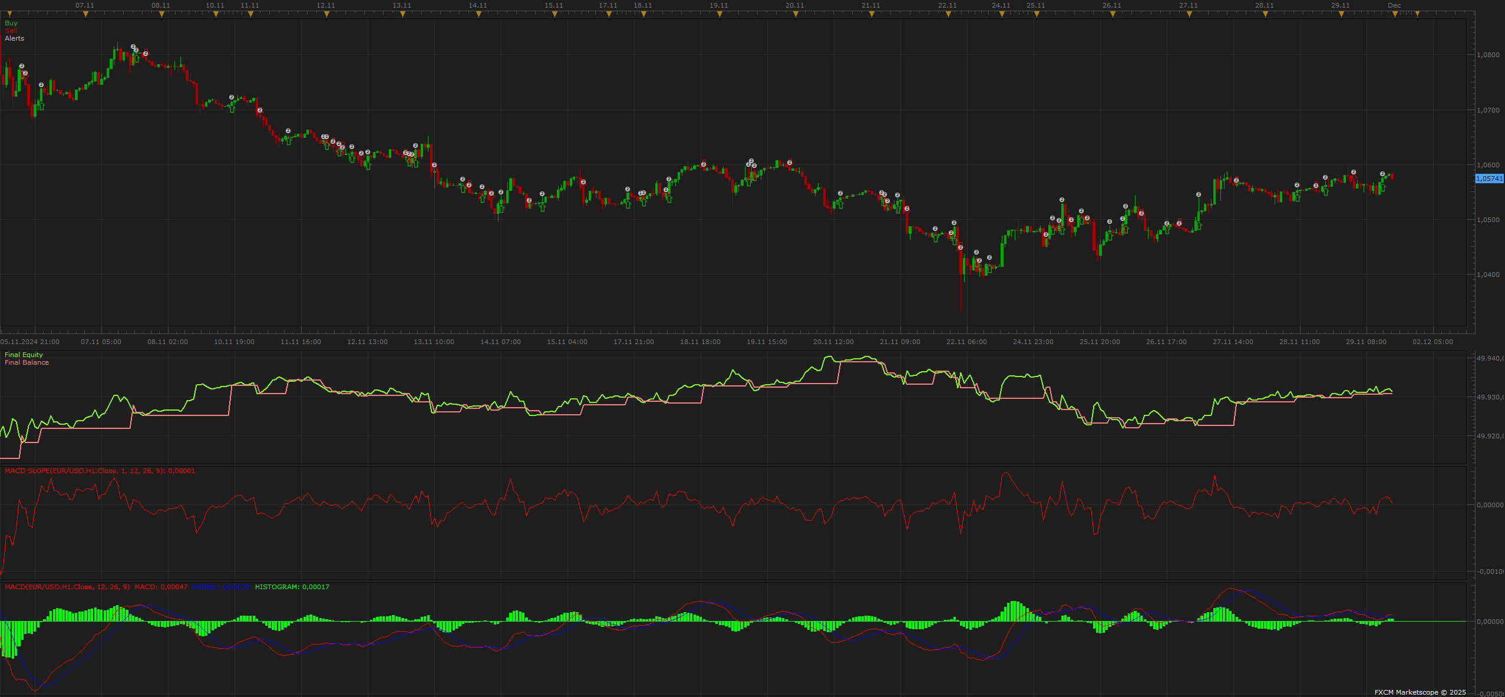The width and height of the screenshot is (1505, 697).
Task: Click the Dec month marker triangle
Action: [1395, 14]
